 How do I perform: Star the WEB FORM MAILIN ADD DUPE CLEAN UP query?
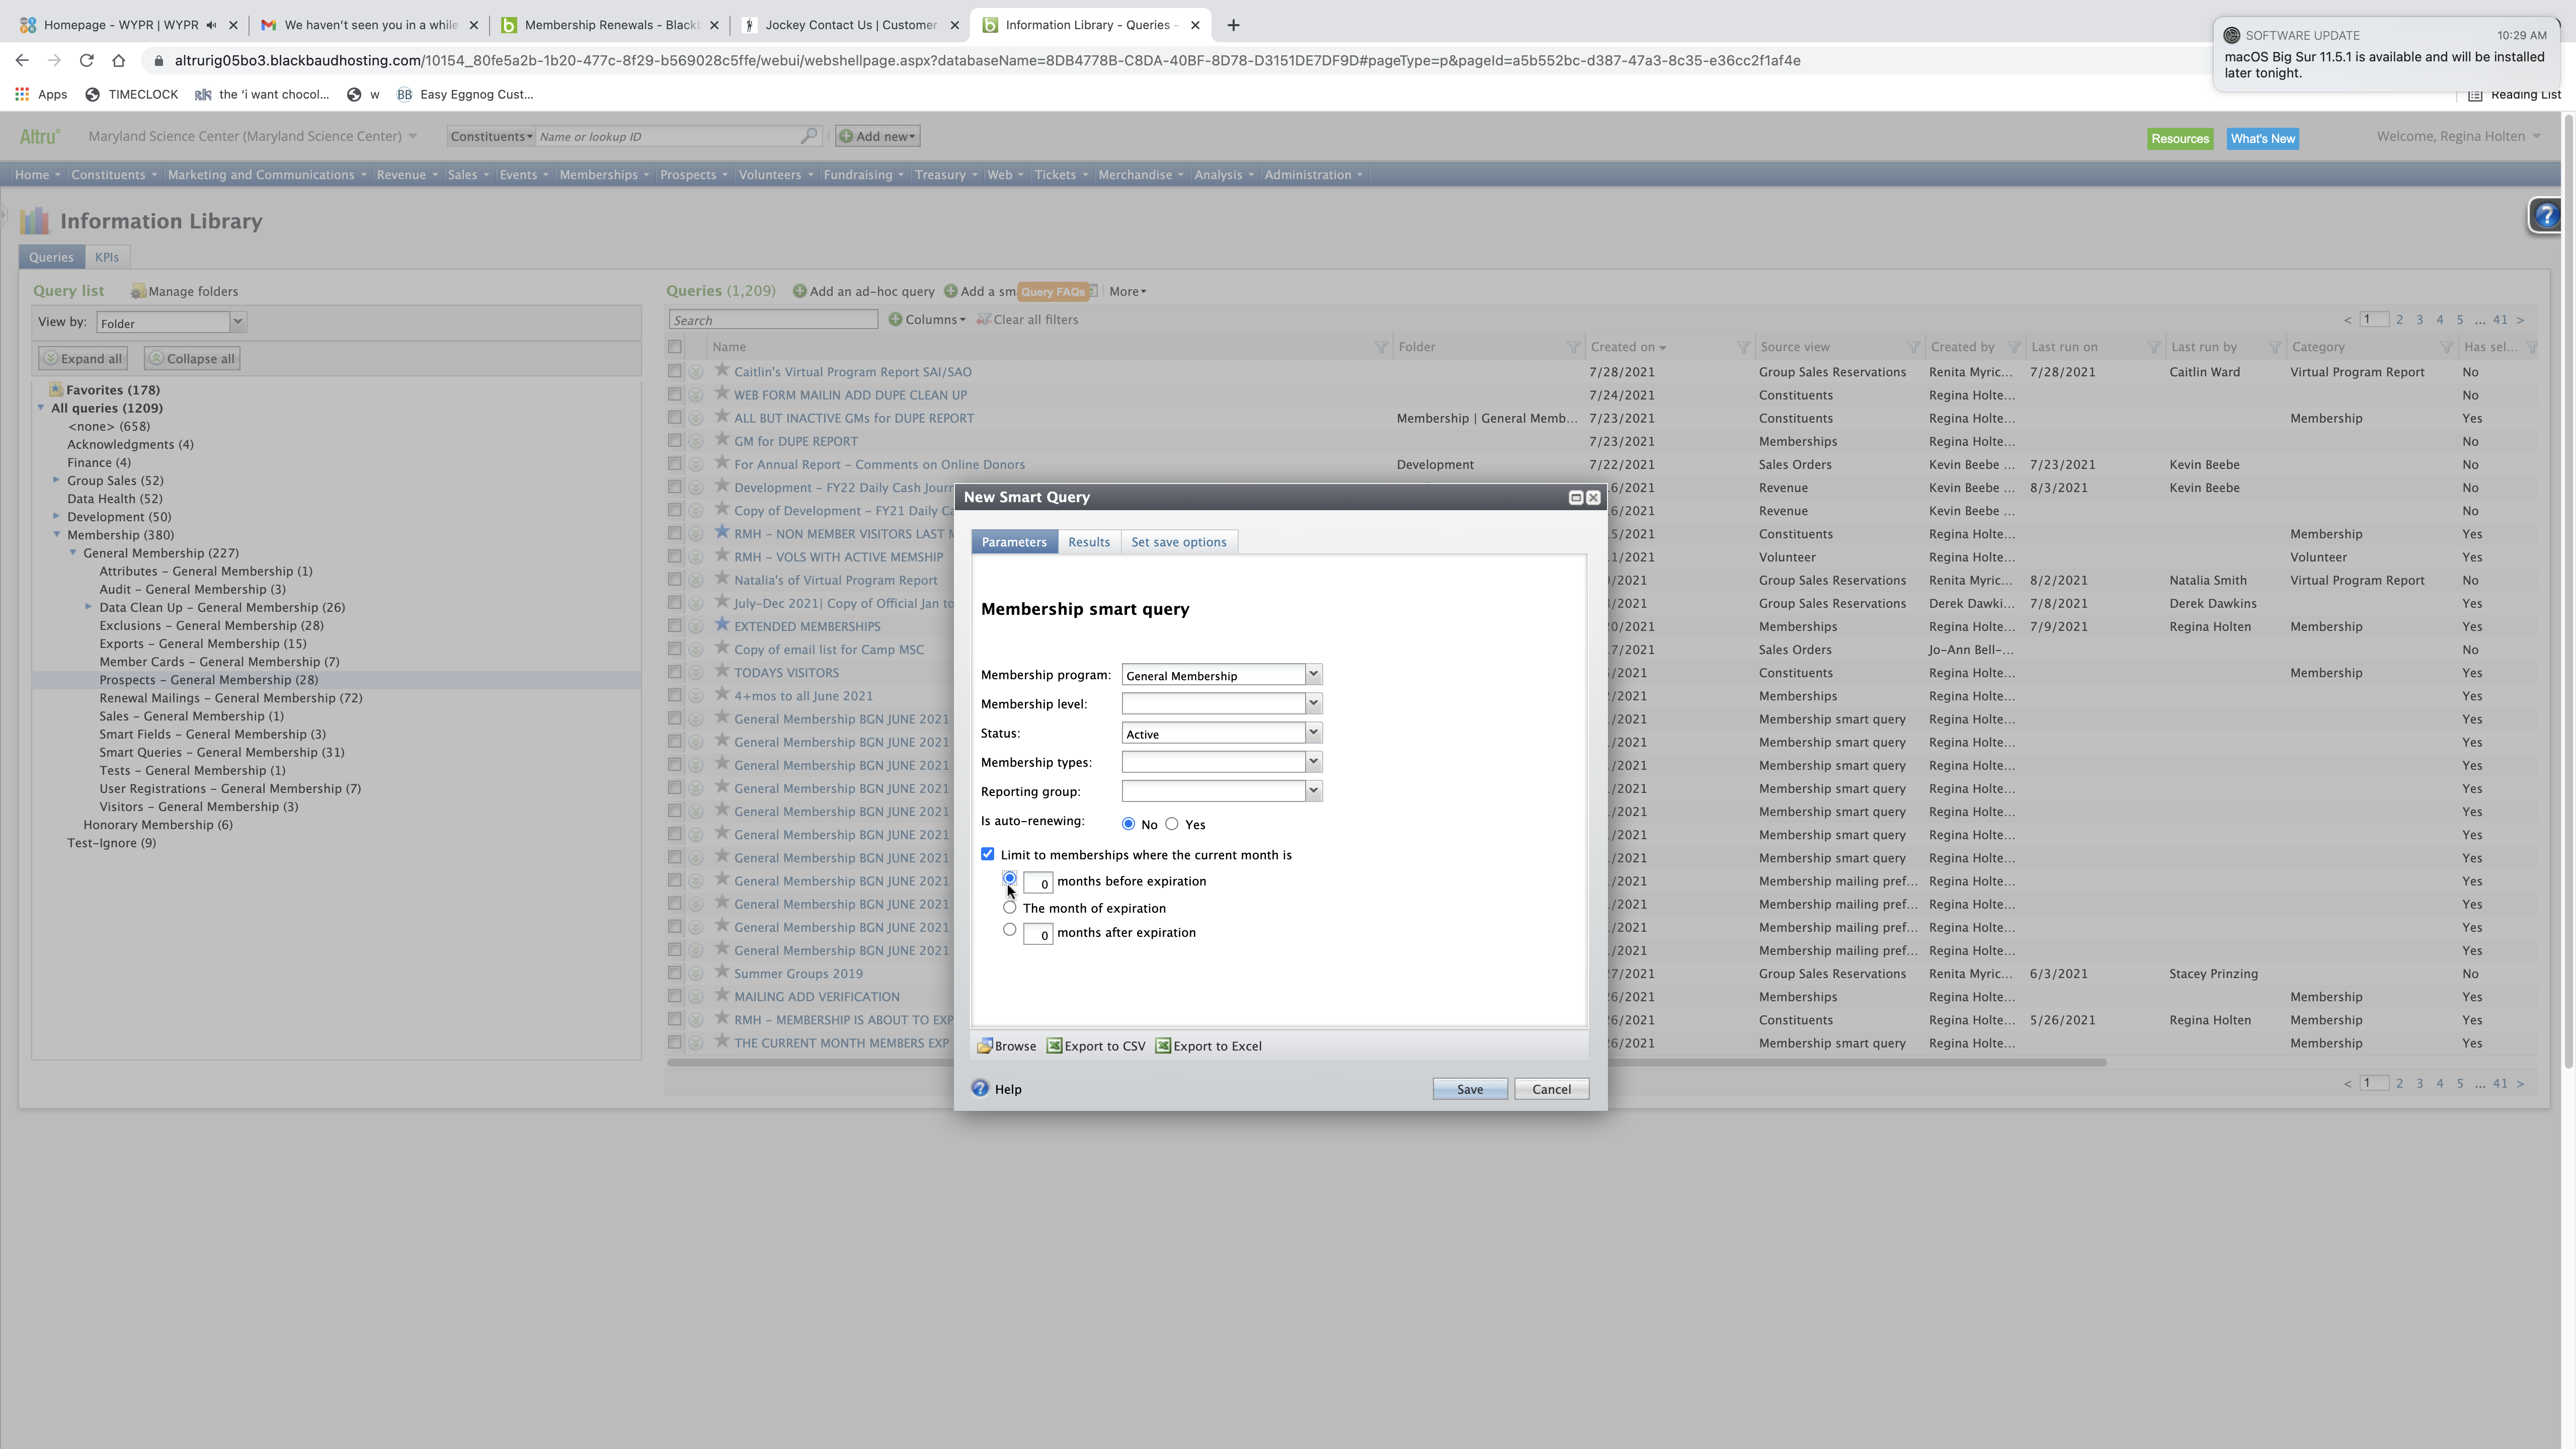[722, 394]
